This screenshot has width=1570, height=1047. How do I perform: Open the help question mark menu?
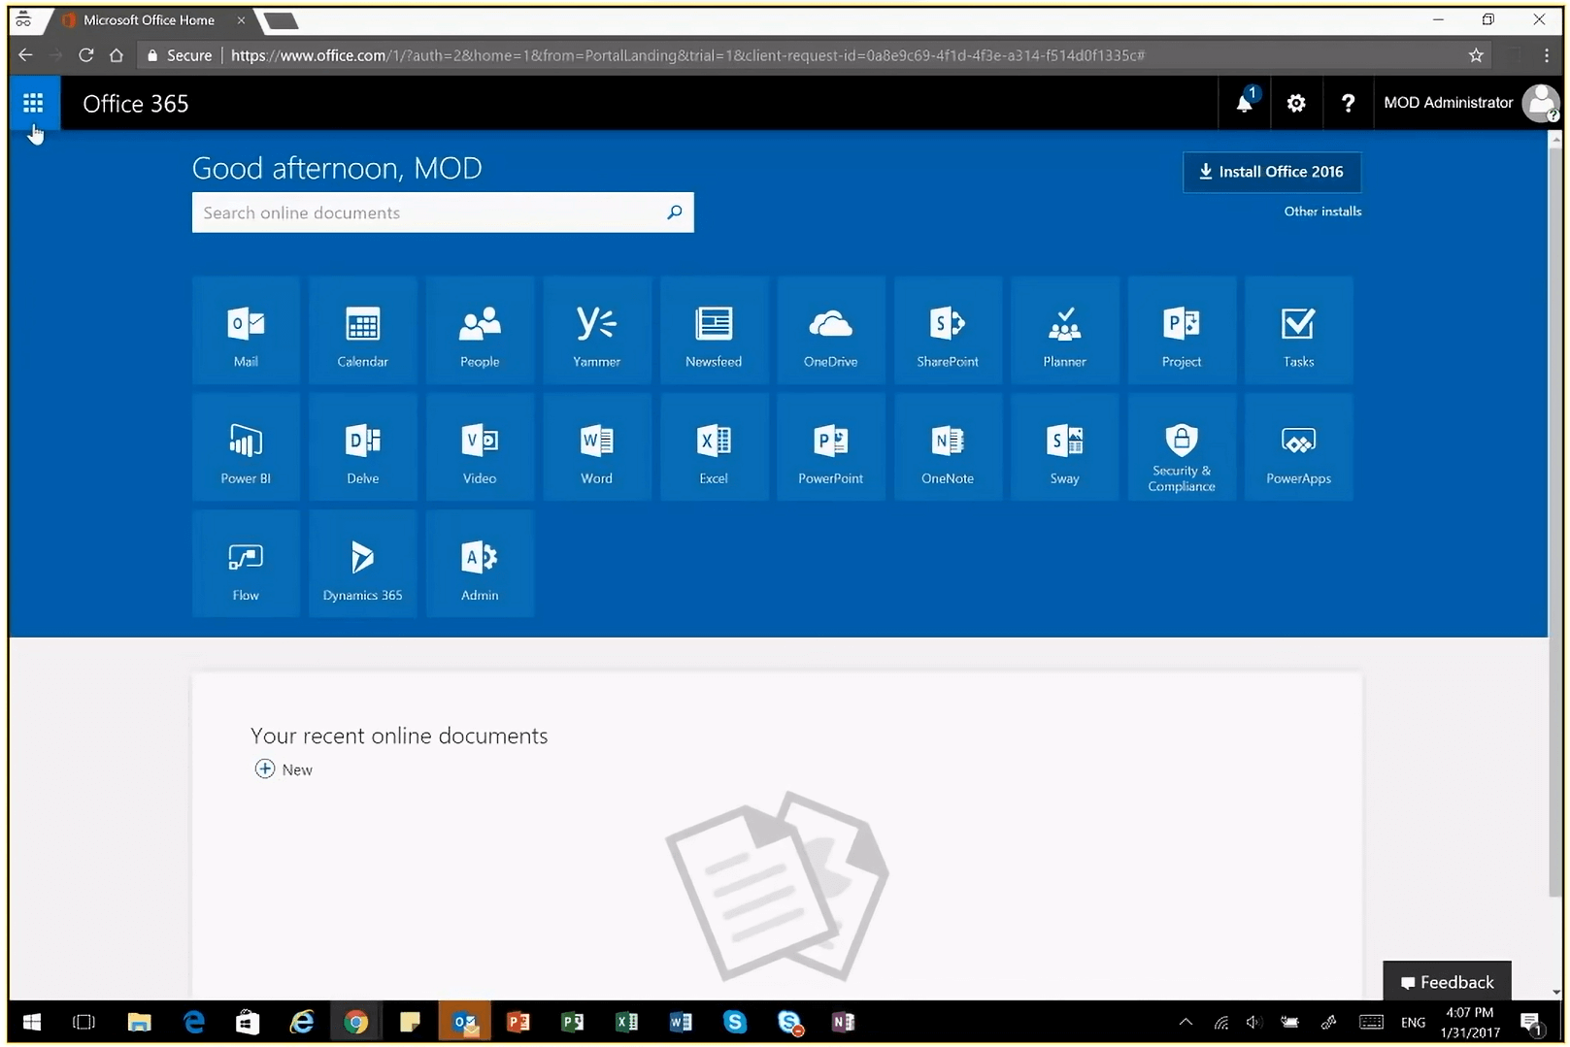click(x=1347, y=103)
